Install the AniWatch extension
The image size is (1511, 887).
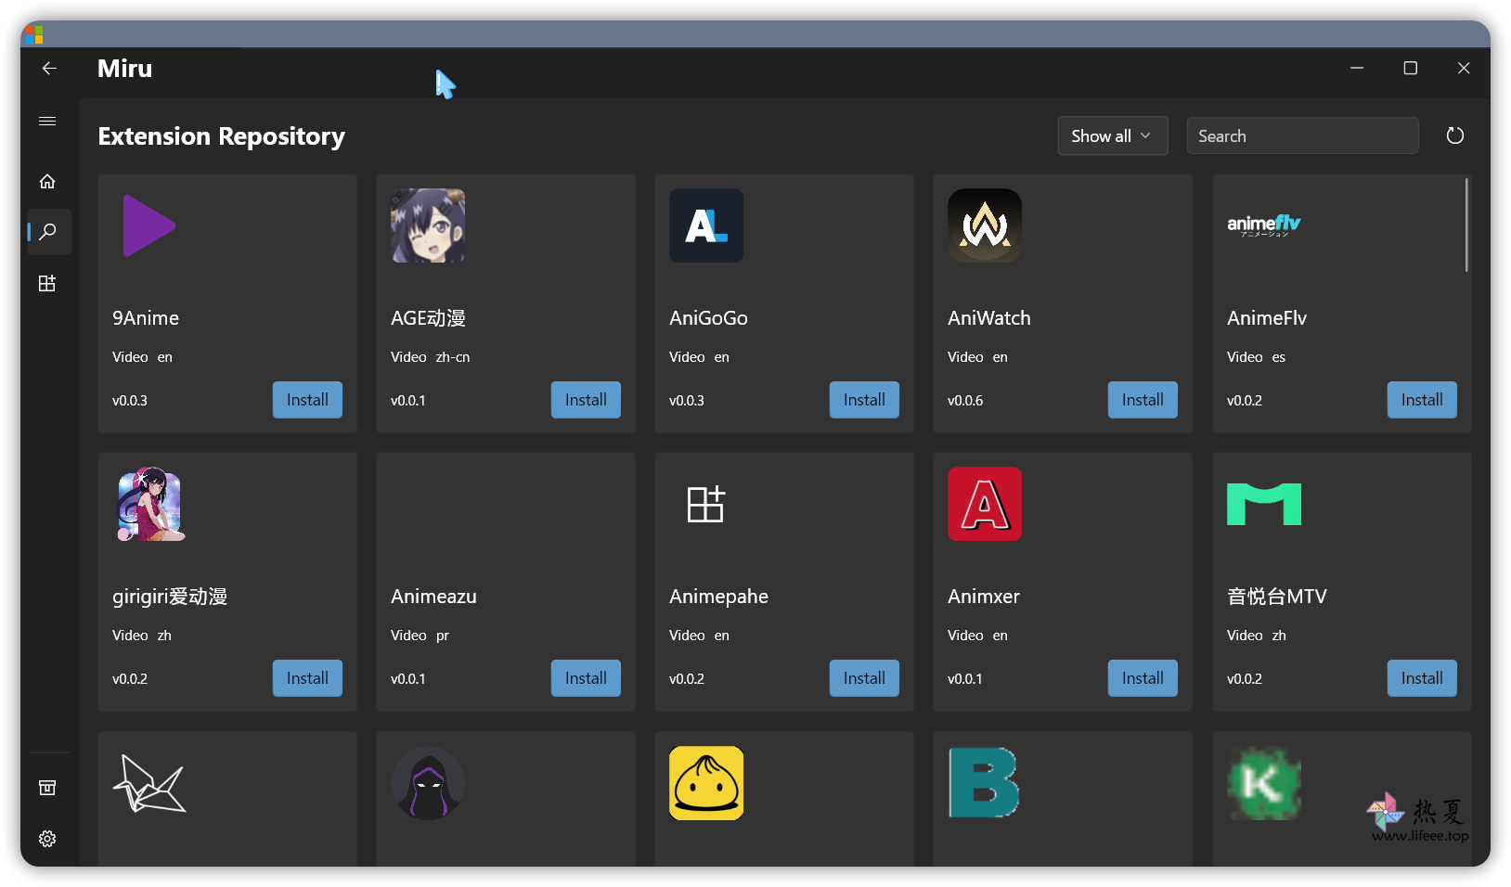(x=1142, y=400)
